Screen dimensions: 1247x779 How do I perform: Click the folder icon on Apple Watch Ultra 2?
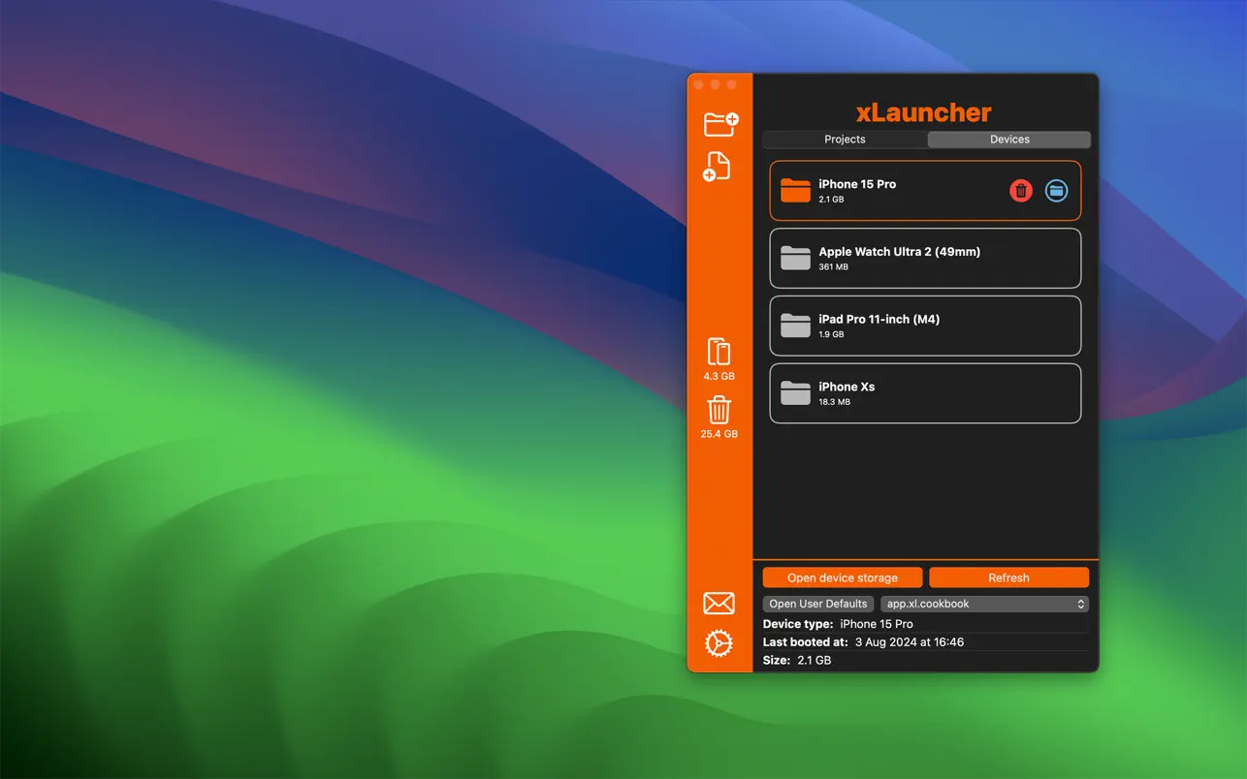(x=795, y=258)
